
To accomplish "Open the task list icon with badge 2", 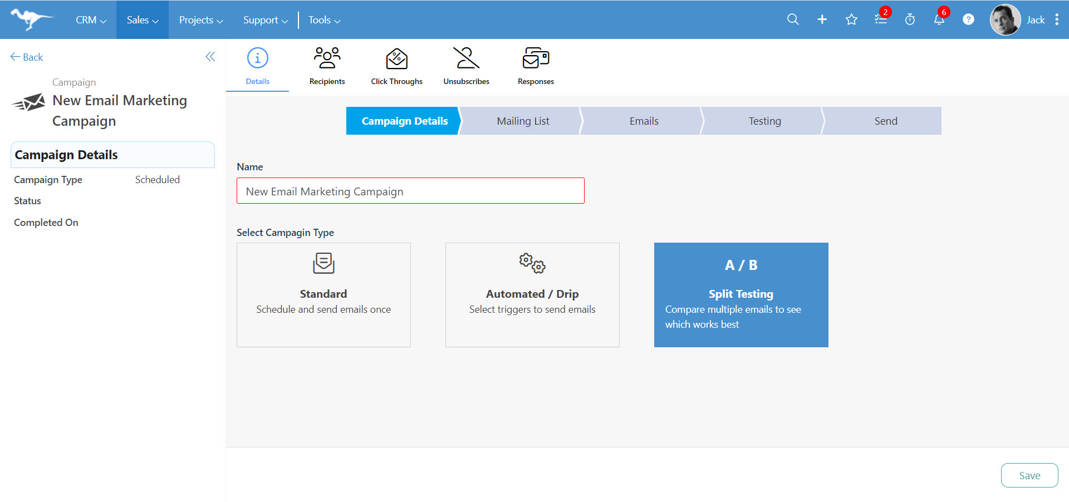I will [x=881, y=19].
